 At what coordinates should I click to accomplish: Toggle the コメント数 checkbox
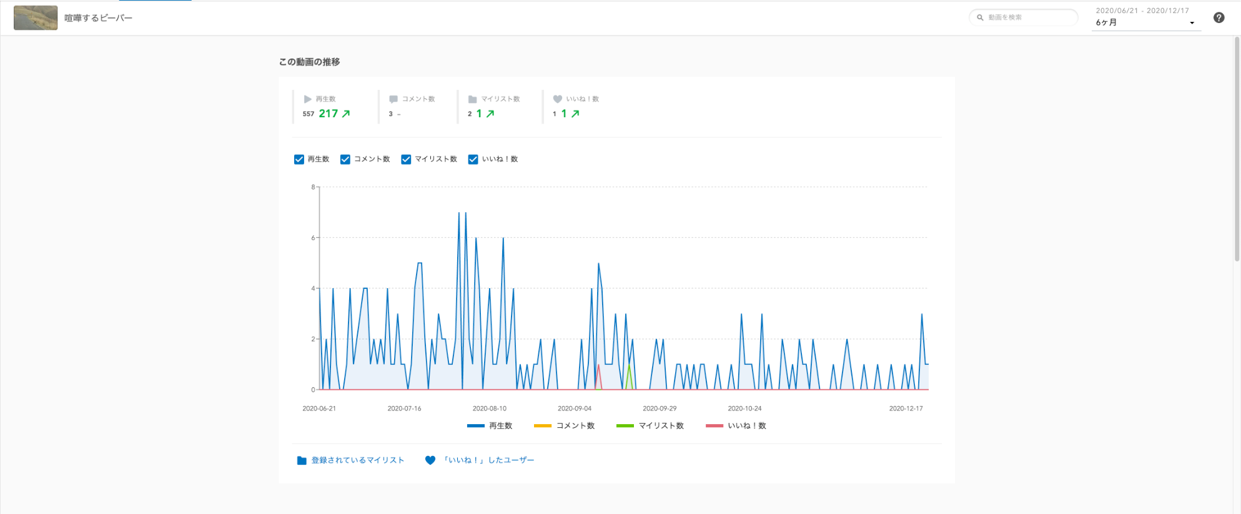[345, 160]
